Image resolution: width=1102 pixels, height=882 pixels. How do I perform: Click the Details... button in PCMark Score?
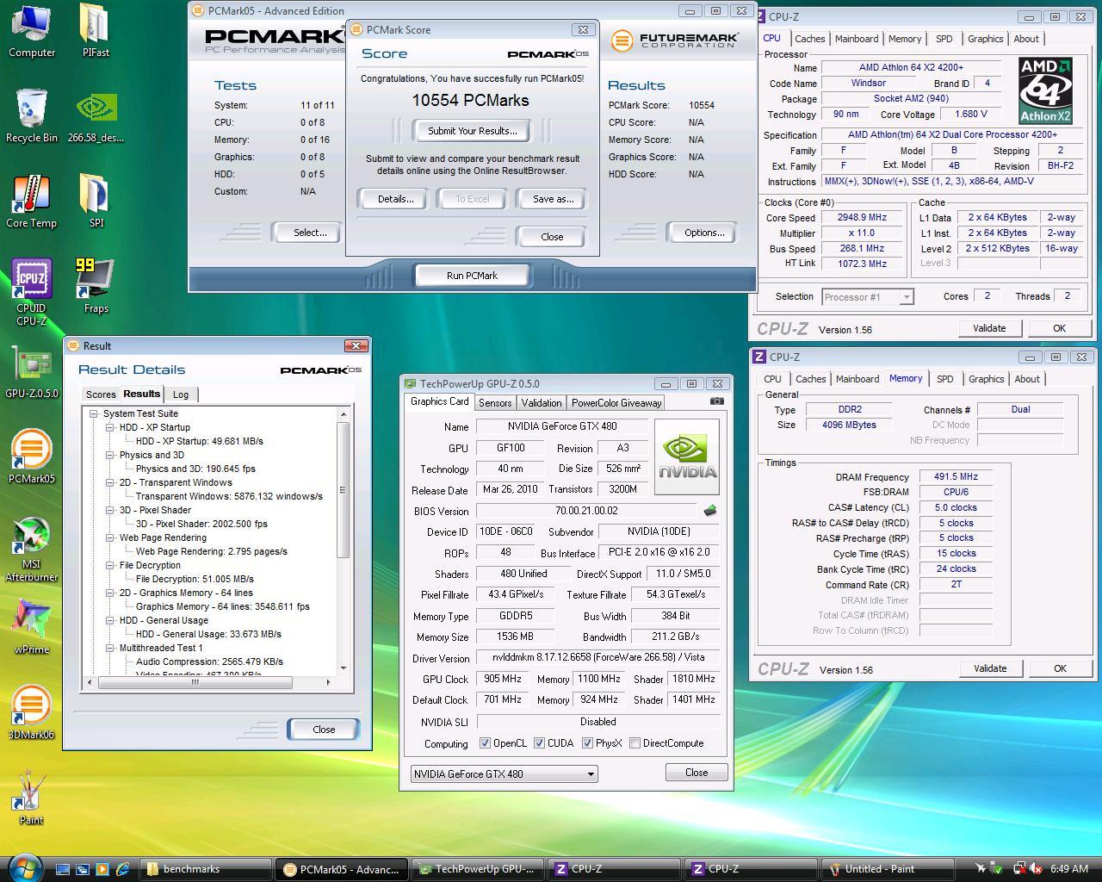tap(395, 199)
